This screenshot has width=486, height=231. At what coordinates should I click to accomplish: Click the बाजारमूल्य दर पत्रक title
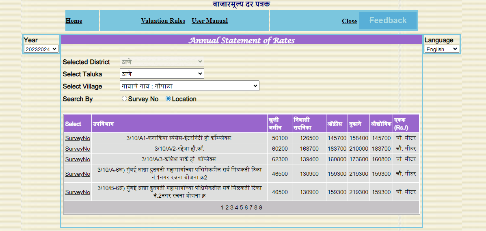pos(242,4)
